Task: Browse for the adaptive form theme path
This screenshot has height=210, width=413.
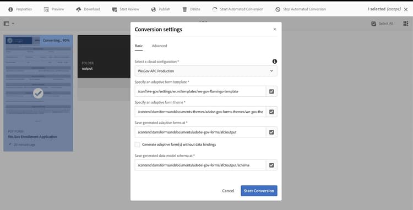Action: tap(271, 112)
